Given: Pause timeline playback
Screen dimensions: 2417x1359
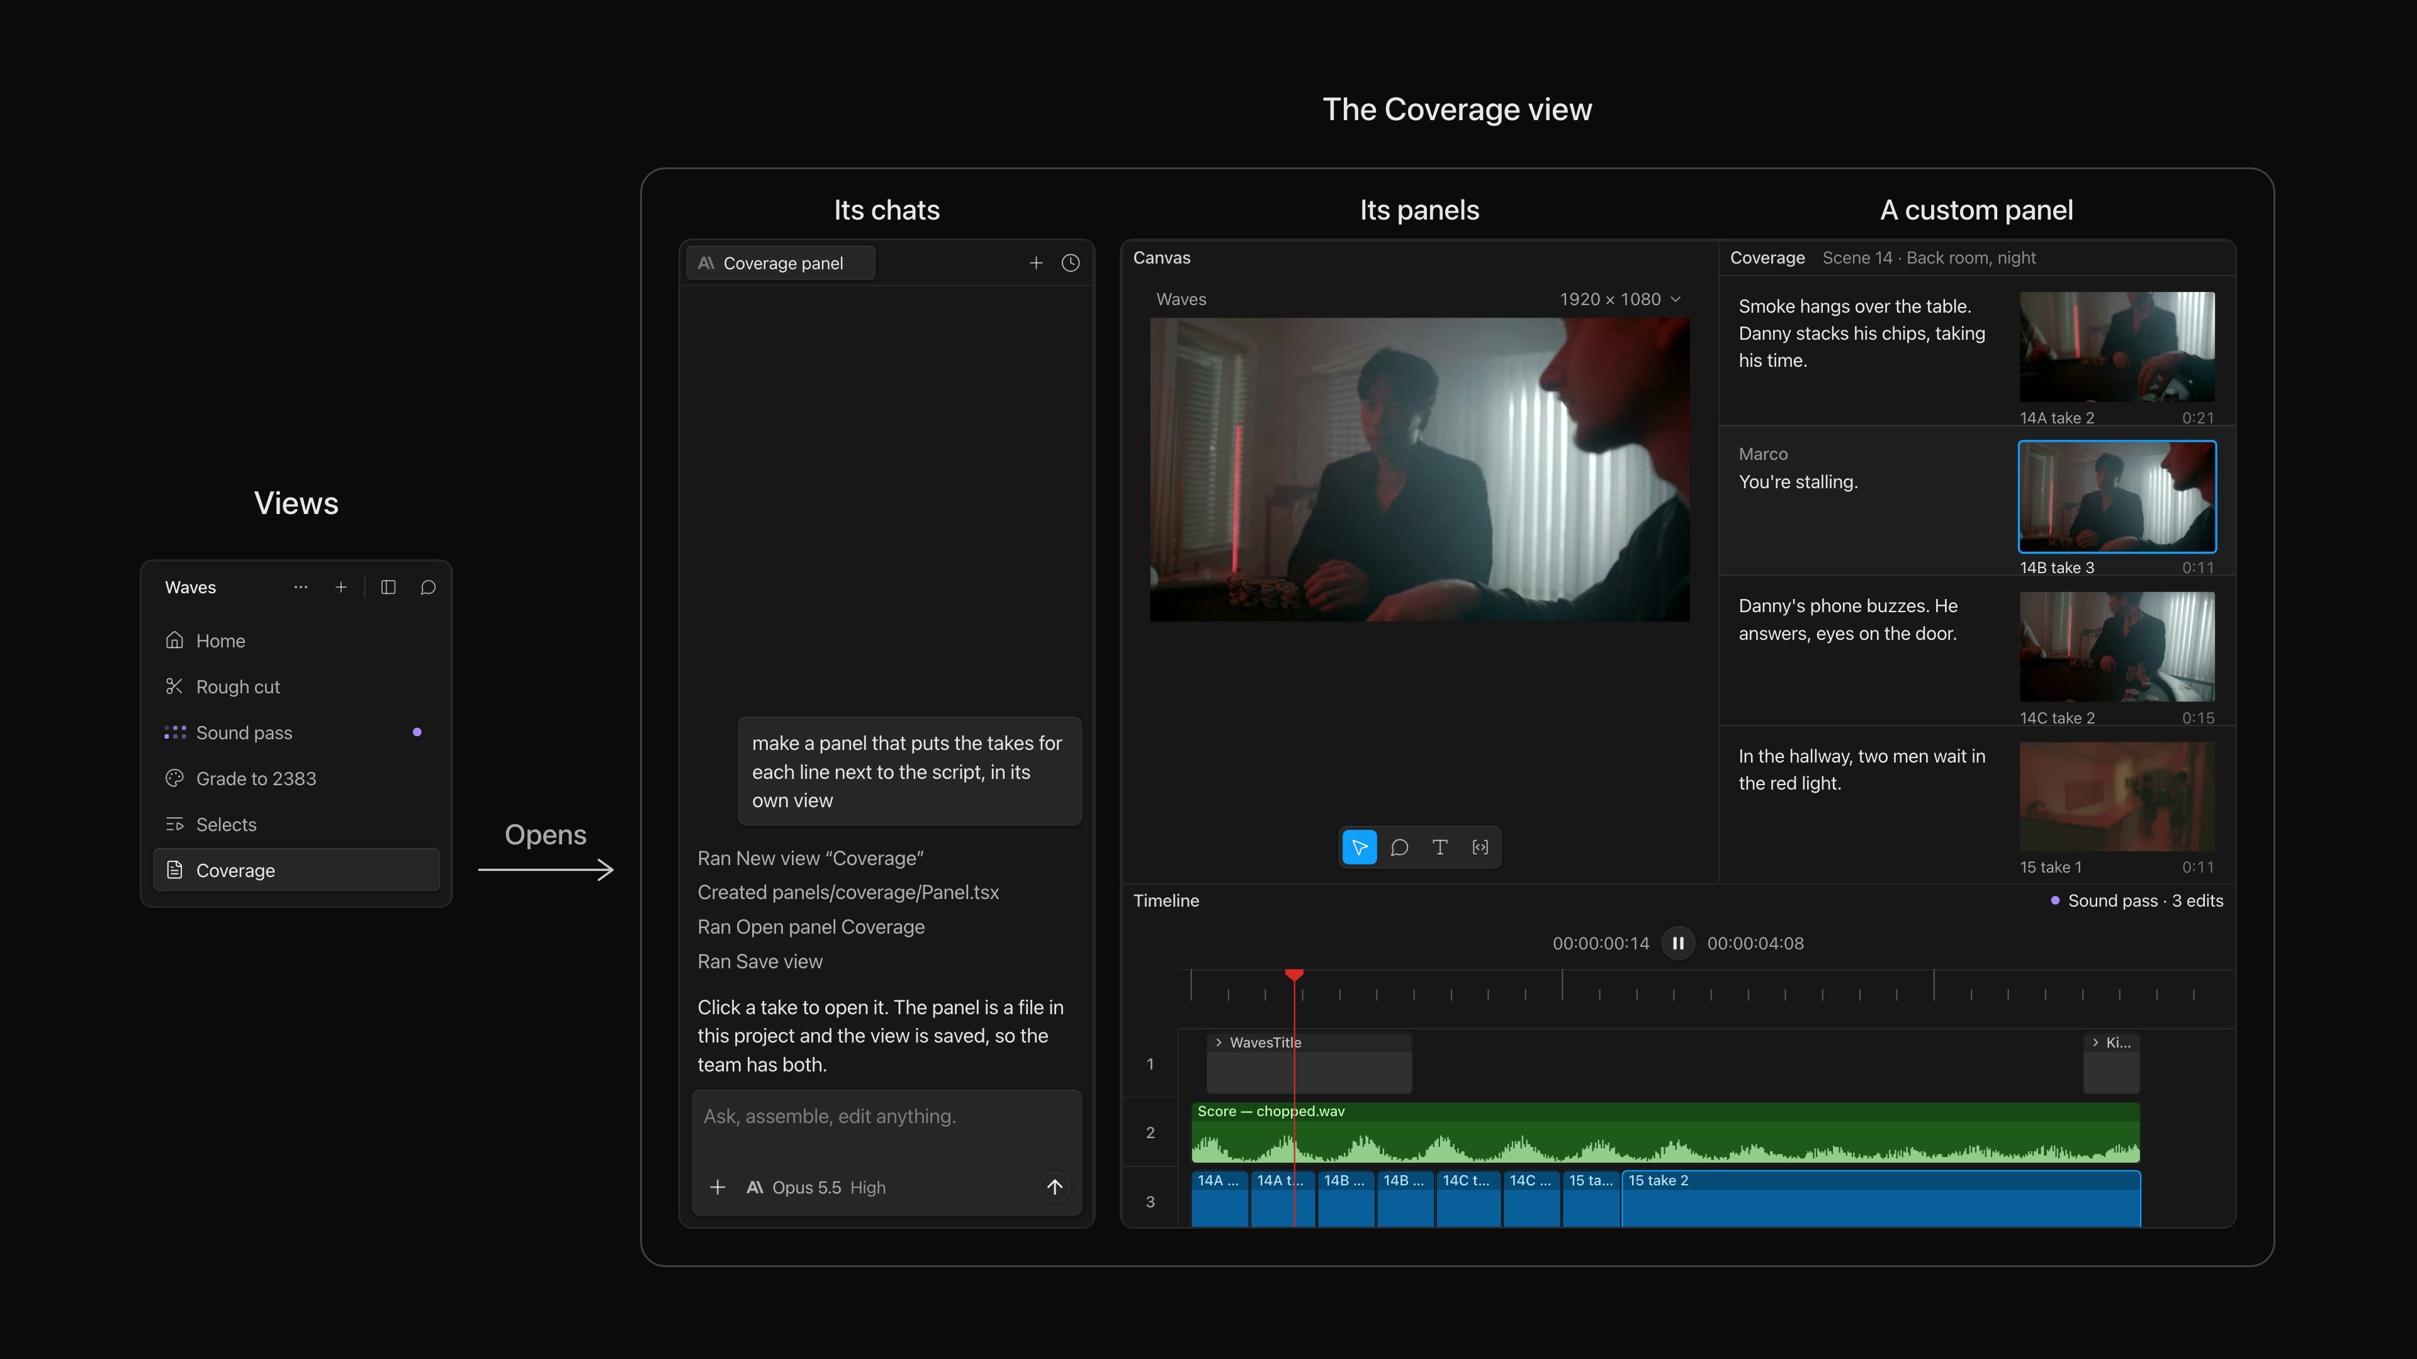Looking at the screenshot, I should tap(1679, 944).
